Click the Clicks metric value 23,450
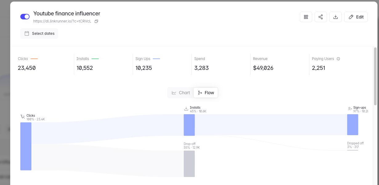379x185 pixels. (x=27, y=68)
